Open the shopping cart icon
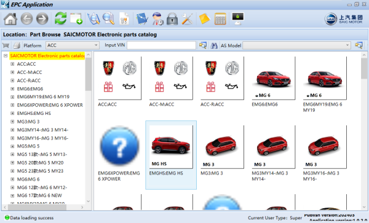 click(6, 45)
